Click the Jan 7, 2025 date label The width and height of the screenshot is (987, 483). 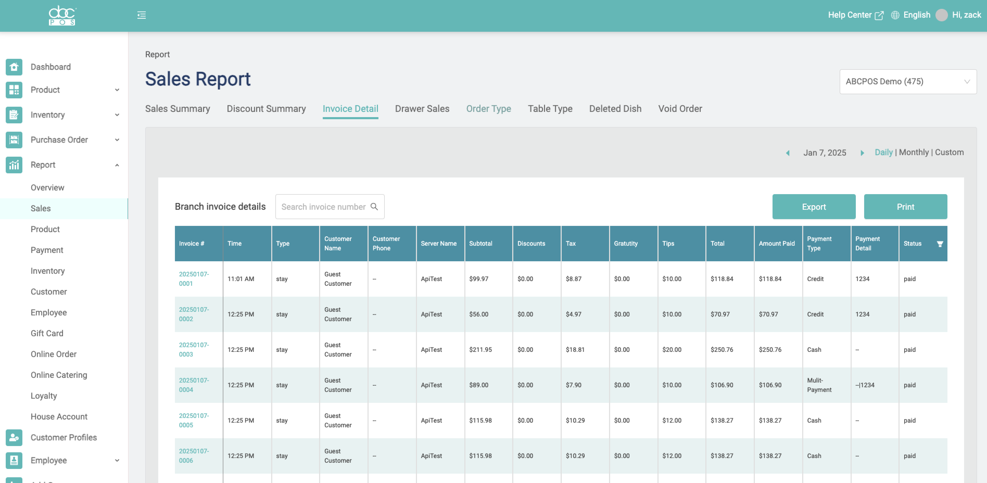tap(825, 153)
